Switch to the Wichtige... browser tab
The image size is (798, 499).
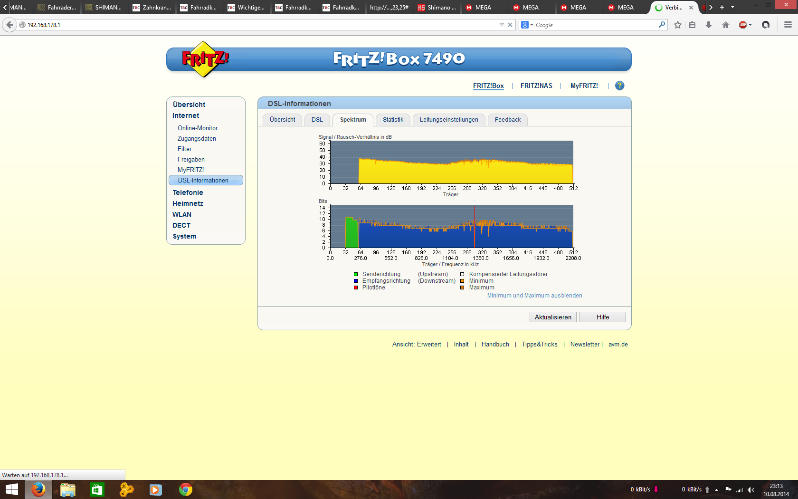(247, 7)
